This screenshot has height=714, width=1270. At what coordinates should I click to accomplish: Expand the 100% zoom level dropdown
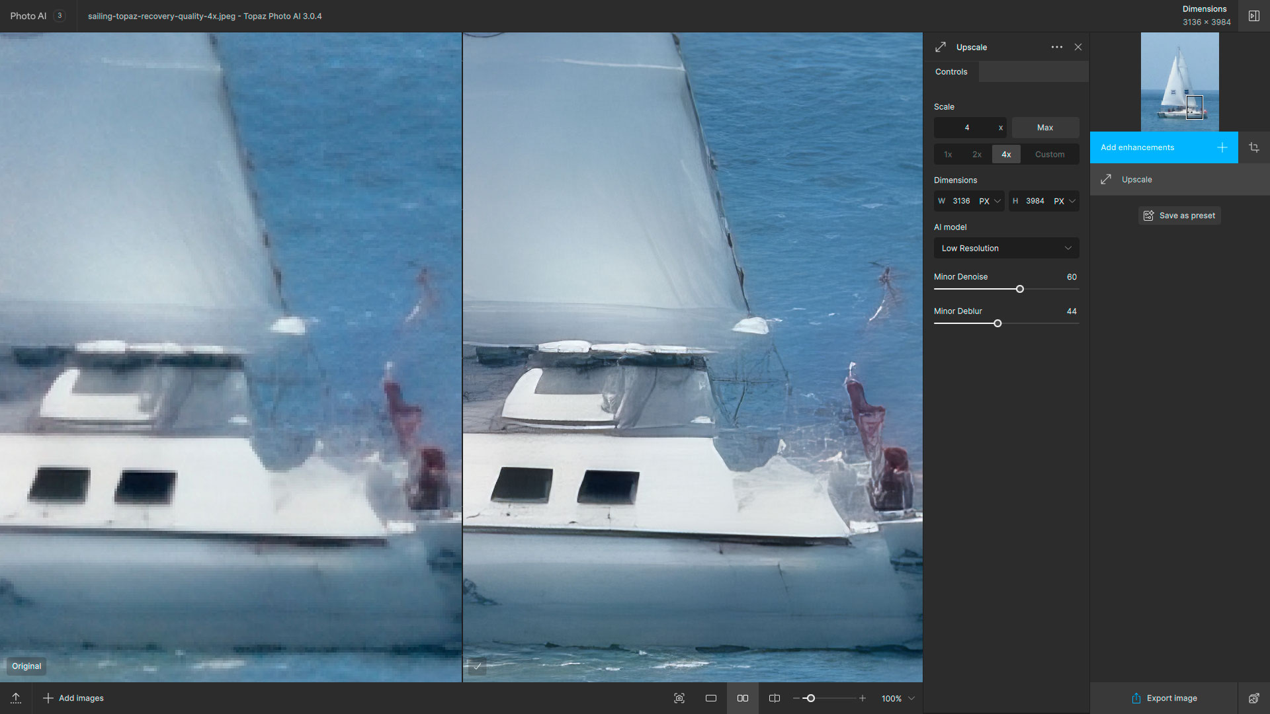[911, 698]
